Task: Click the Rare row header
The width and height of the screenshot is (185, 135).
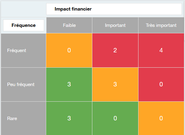Action: tap(23, 118)
